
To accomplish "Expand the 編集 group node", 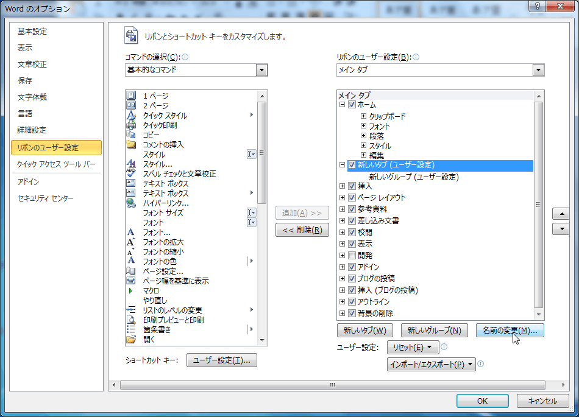I will (363, 155).
